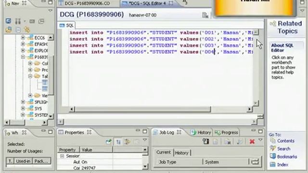
Task: Expand the Col folder under P1683
Action: tap(30, 63)
